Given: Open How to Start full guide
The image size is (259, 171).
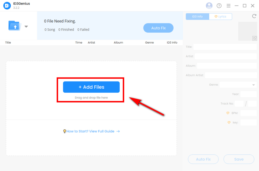Looking at the screenshot, I should [90, 131].
